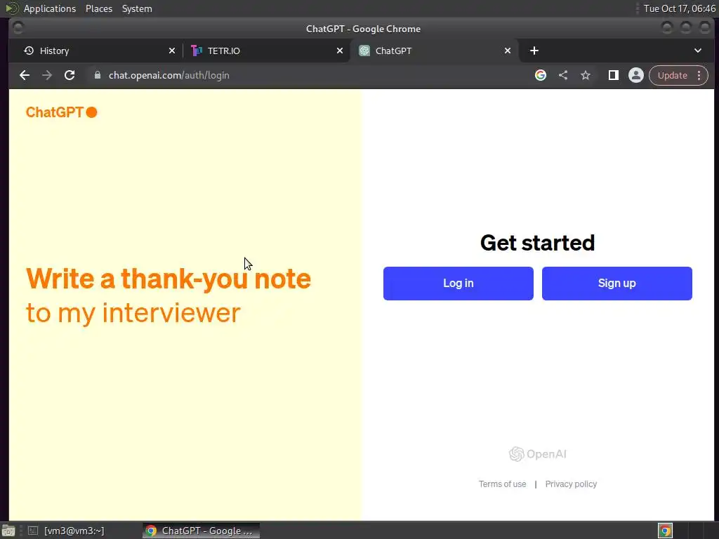Screen dimensions: 719x539
Task: Reload the ChatGPT login page
Action: coord(70,75)
